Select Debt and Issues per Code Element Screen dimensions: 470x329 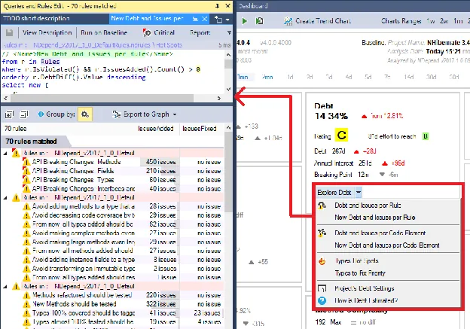click(x=380, y=233)
